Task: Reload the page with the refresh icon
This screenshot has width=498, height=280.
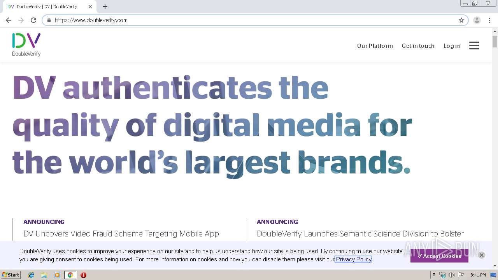Action: [x=33, y=20]
